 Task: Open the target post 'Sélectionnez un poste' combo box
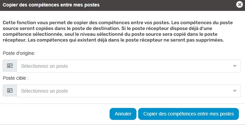(129, 91)
